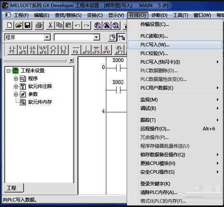The width and height of the screenshot is (224, 207).
Task: Select the 工程 tab at panel bottom
Action: (14, 188)
